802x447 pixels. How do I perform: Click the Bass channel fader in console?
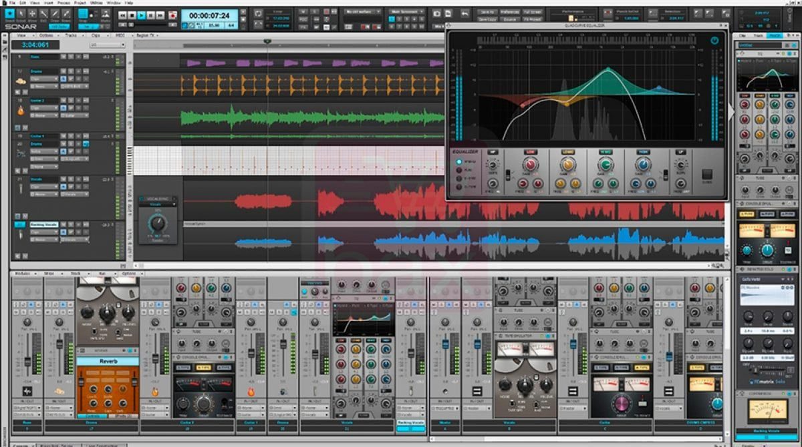click(x=27, y=362)
